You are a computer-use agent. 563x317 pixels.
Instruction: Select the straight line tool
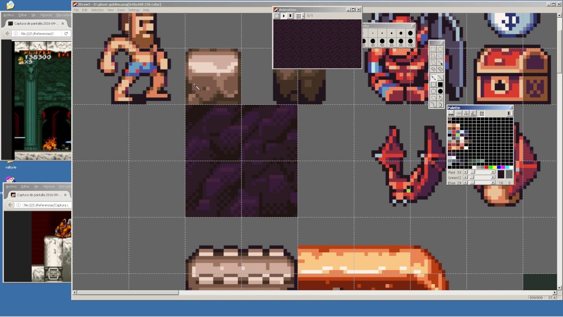coord(440,78)
